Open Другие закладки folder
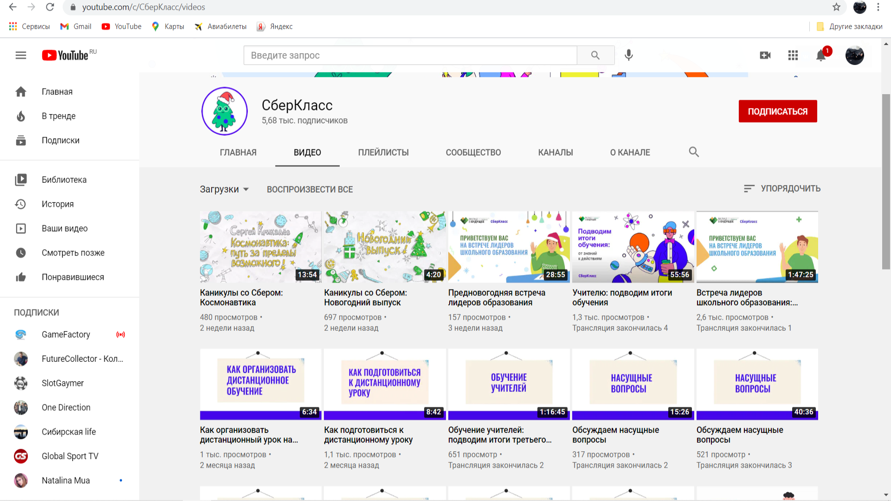This screenshot has width=891, height=501. [x=849, y=26]
